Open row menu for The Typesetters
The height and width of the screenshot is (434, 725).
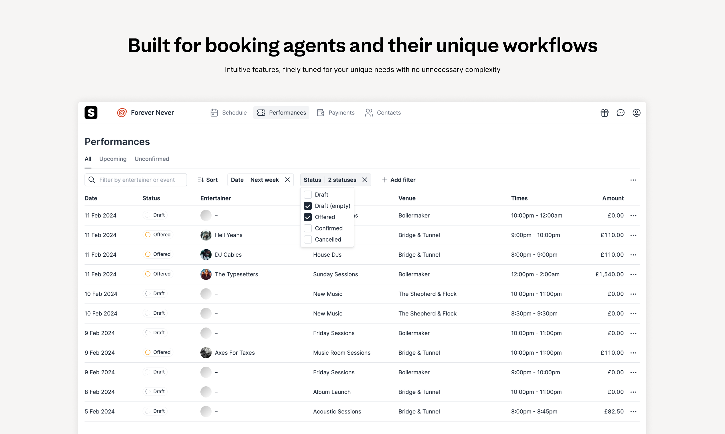tap(633, 274)
